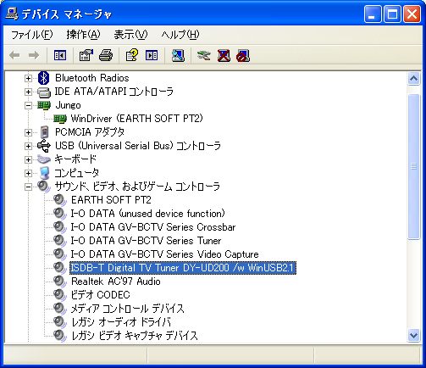426x368 pixels.
Task: Select Realtek AC'97 Audio entry
Action: (x=116, y=282)
